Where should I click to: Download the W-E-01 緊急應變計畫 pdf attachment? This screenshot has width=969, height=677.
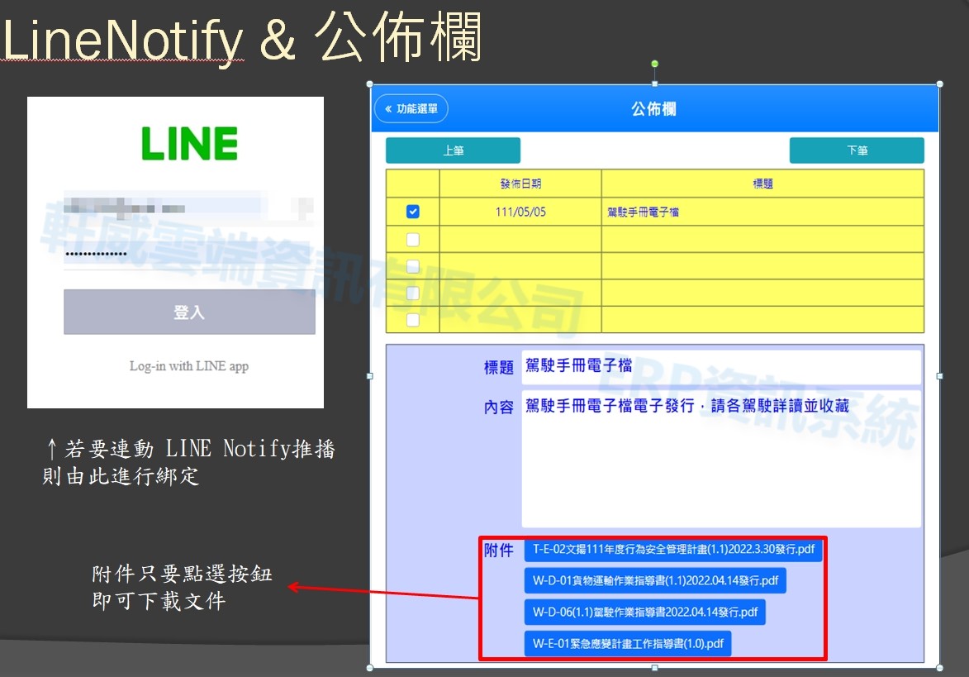628,644
